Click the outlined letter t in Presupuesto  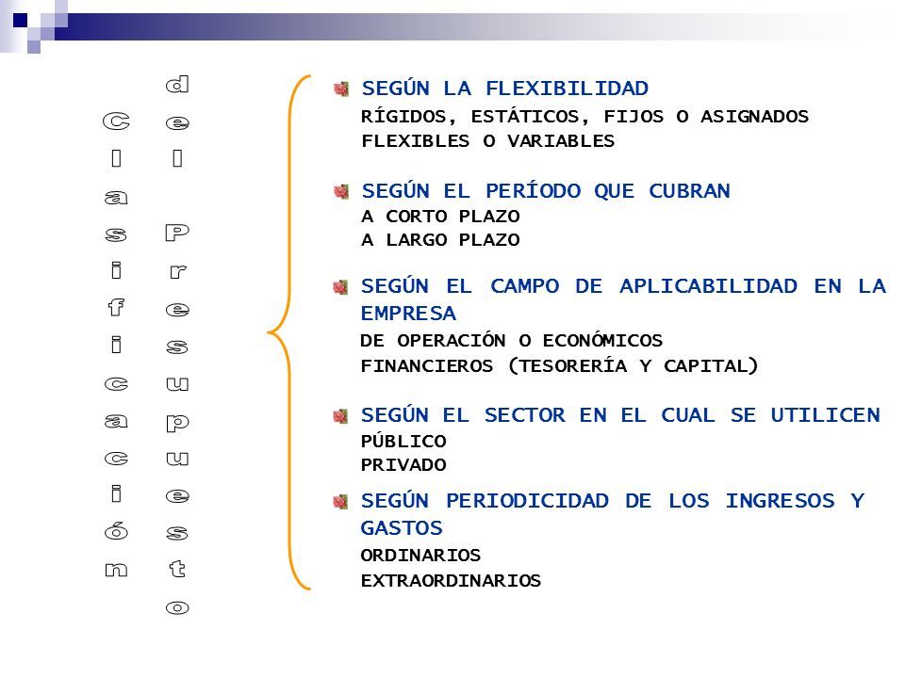point(177,569)
